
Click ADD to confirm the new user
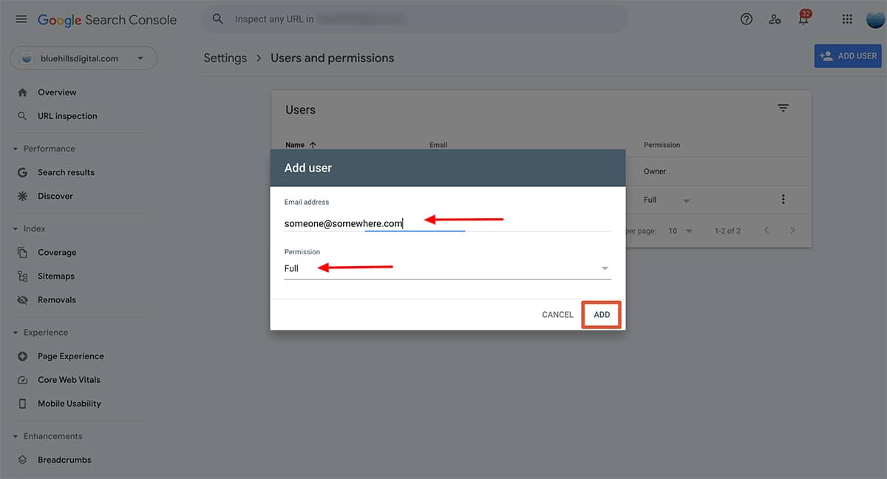pyautogui.click(x=601, y=313)
